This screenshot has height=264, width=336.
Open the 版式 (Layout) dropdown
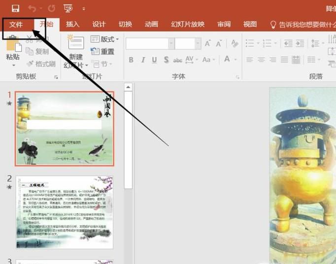(x=104, y=39)
